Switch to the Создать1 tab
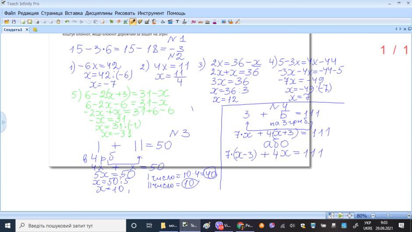412x232 pixels. (13, 30)
